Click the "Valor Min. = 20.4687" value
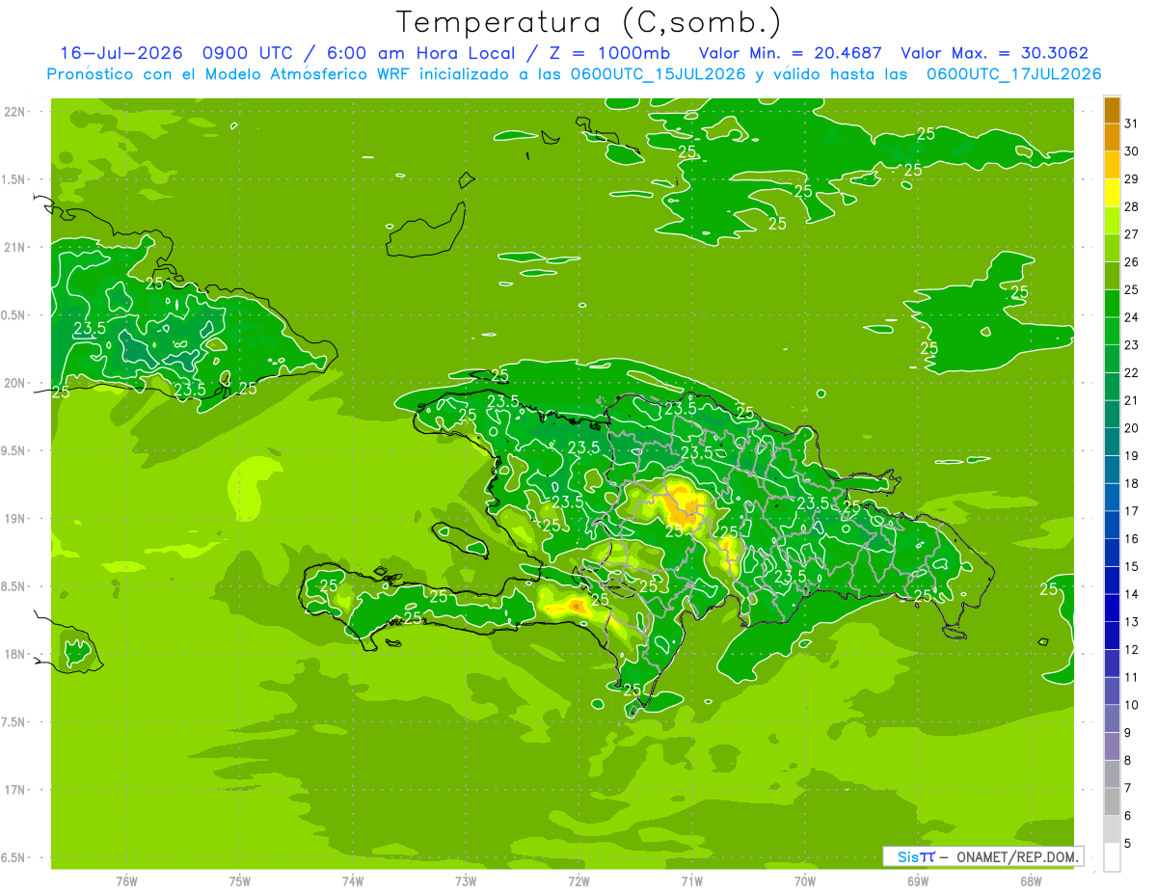The width and height of the screenshot is (1157, 894). (x=790, y=53)
